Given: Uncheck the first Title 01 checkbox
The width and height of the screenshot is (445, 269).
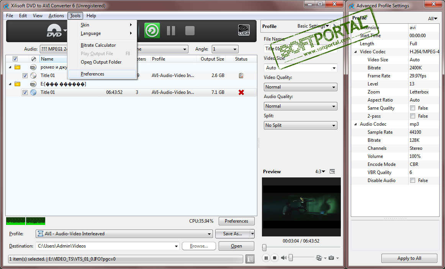Looking at the screenshot, I should 25,75.
